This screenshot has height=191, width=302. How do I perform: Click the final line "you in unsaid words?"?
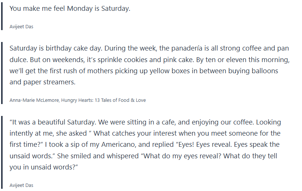(44, 167)
